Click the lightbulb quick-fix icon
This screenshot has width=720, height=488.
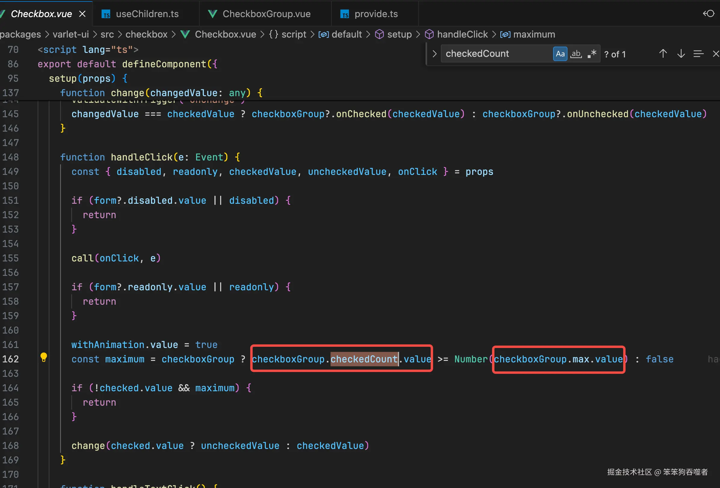tap(44, 357)
